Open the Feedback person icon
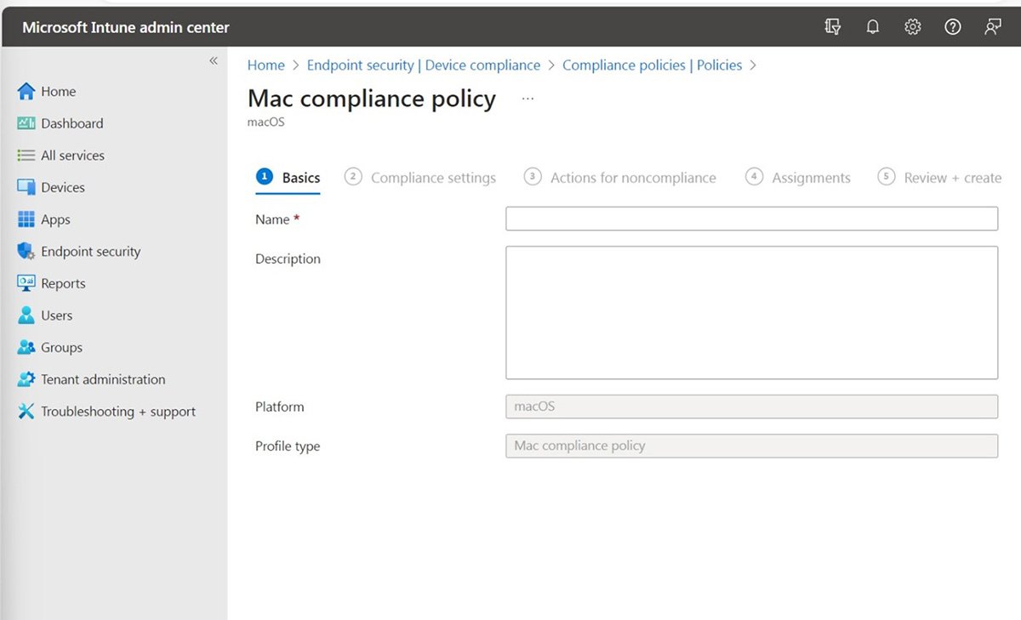The image size is (1021, 620). click(x=992, y=27)
